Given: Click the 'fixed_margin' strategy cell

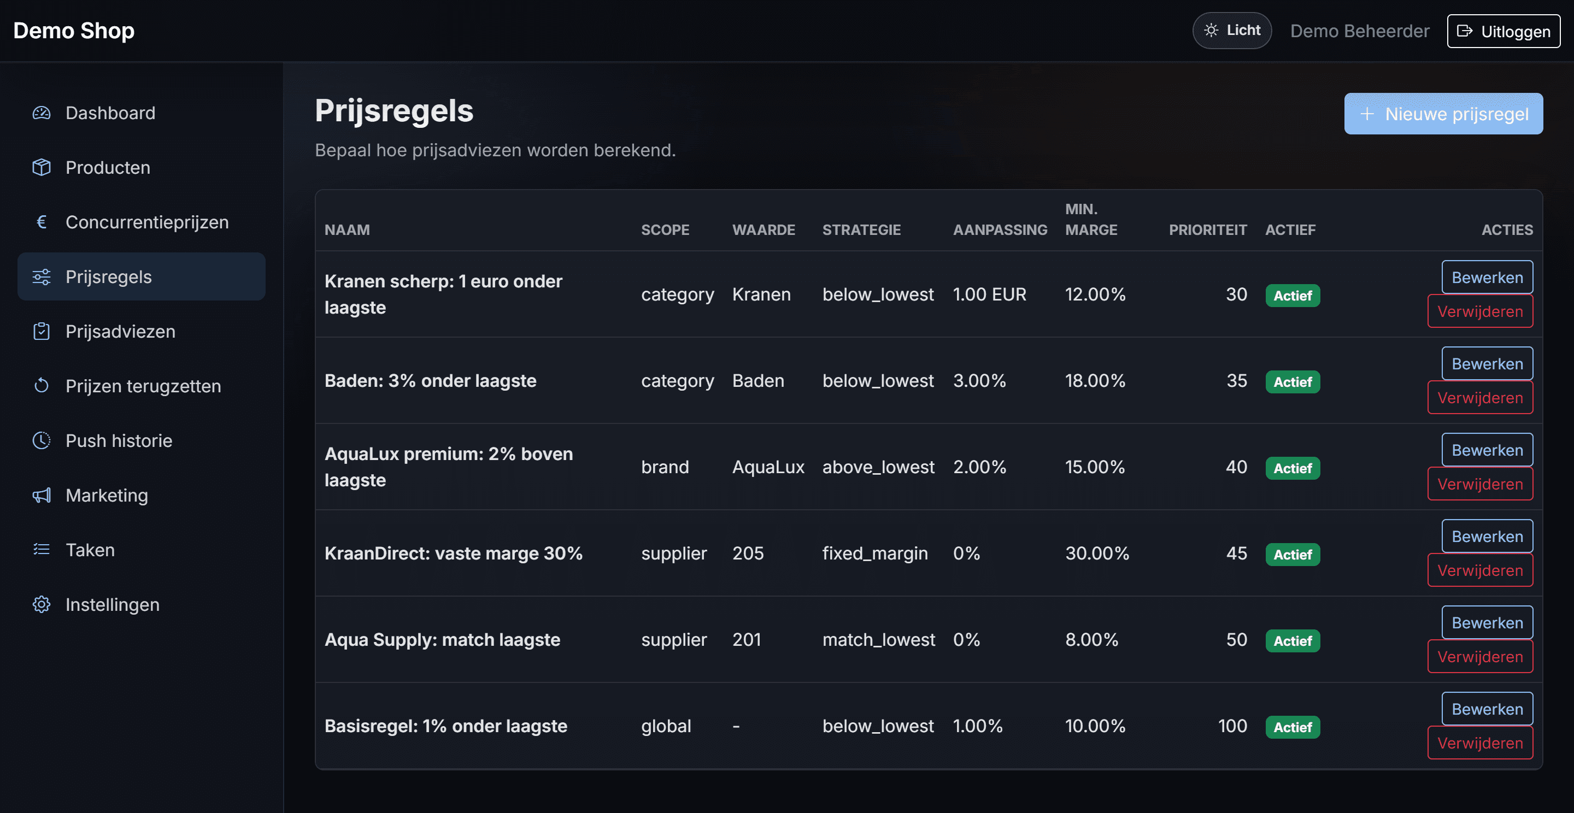Looking at the screenshot, I should point(875,553).
